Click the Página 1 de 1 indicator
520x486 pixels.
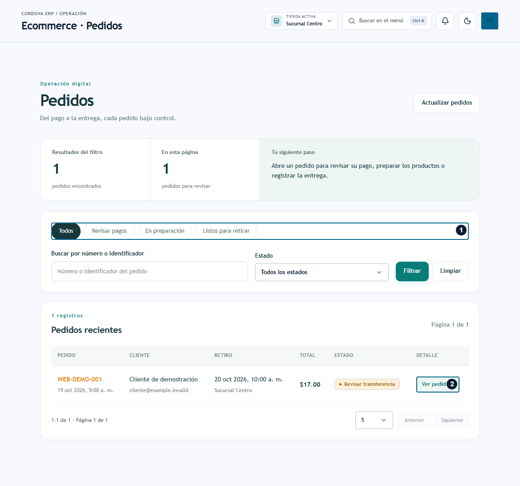(x=450, y=325)
